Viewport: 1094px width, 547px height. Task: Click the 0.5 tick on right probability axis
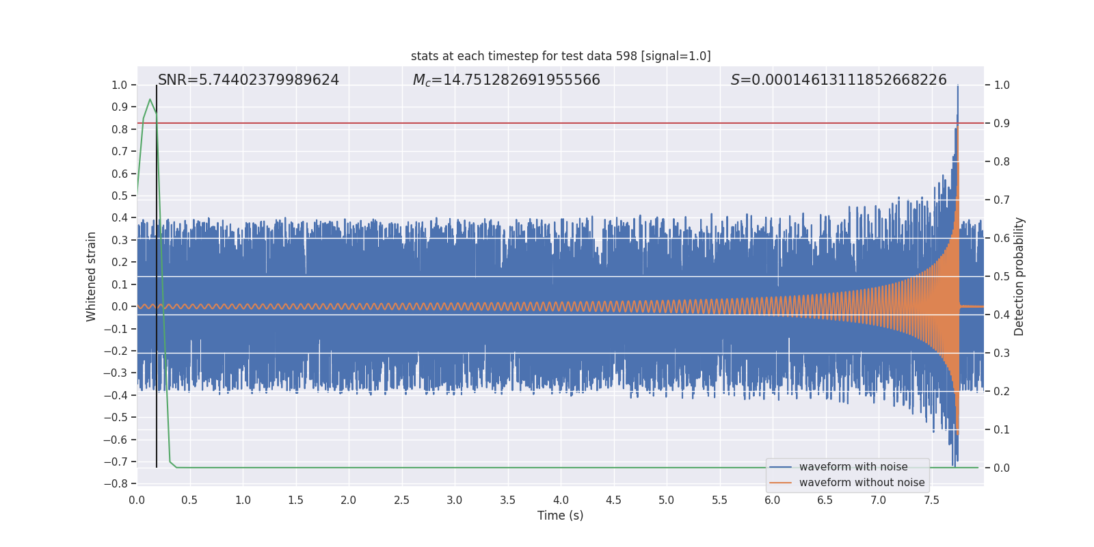pos(1001,277)
